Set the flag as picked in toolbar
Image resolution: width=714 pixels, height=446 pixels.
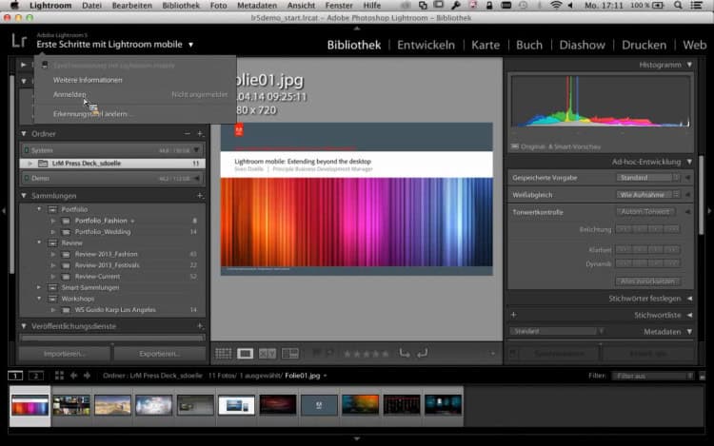pos(317,353)
